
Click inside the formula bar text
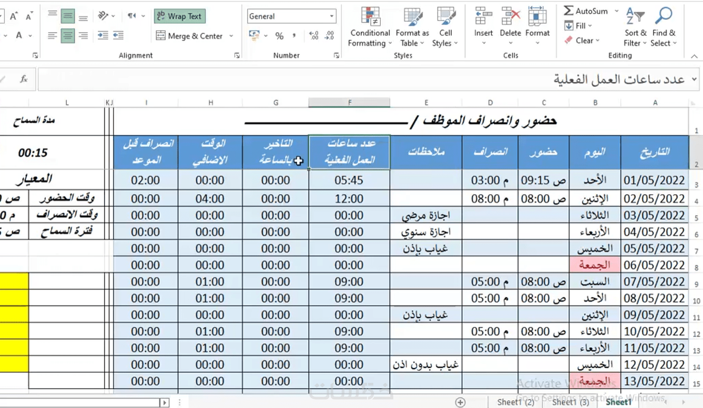(619, 80)
